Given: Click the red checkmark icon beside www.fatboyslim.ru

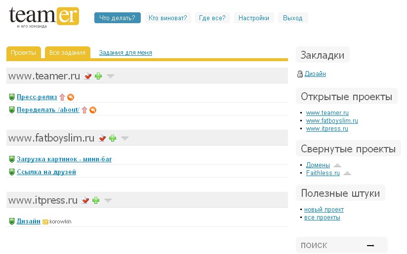Looking at the screenshot, I should tap(102, 138).
